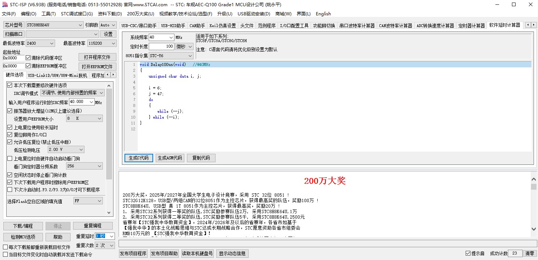Uncheck 本次下载需要修改硬件选项
The height and width of the screenshot is (260, 538).
pos(10,85)
